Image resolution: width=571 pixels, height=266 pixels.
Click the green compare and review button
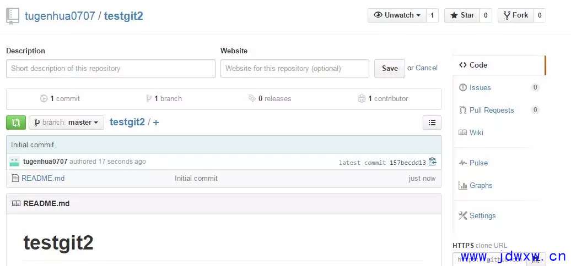[x=16, y=123]
